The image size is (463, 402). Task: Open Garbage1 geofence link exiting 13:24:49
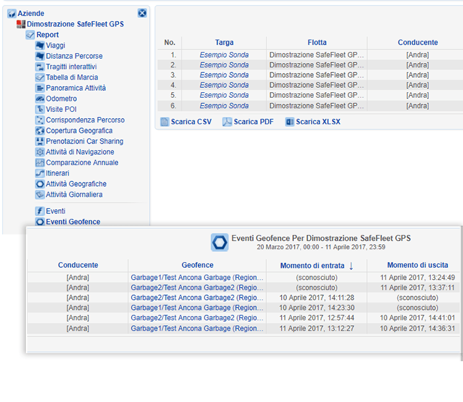click(197, 278)
